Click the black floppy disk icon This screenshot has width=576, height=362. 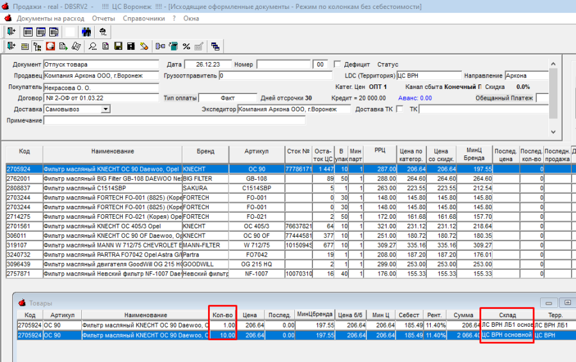tap(131, 46)
